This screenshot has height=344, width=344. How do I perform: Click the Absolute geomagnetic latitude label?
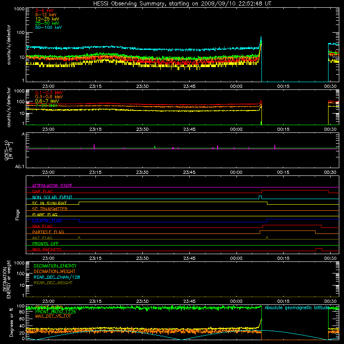point(297,307)
